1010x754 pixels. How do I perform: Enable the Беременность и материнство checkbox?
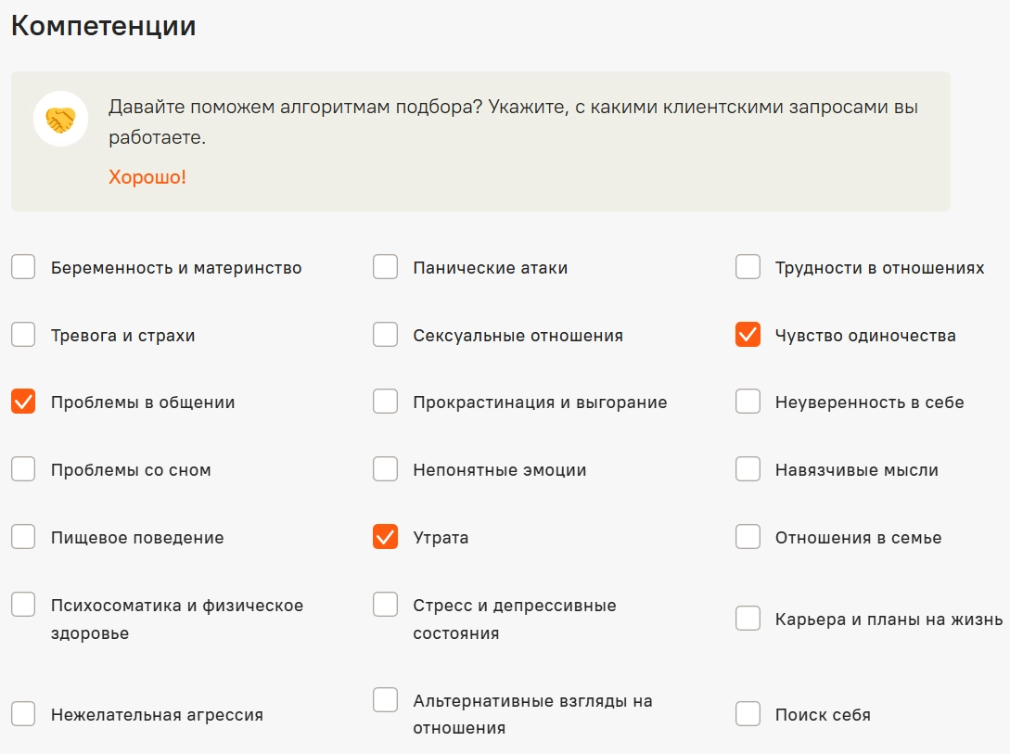pos(23,266)
